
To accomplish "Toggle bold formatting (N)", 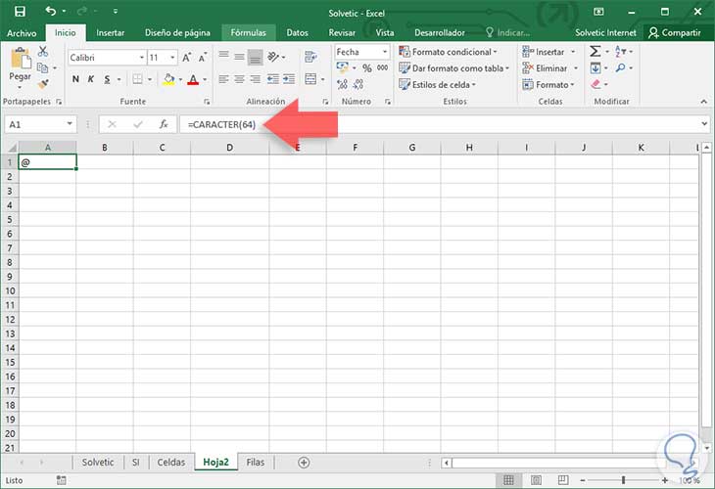I will tap(75, 79).
